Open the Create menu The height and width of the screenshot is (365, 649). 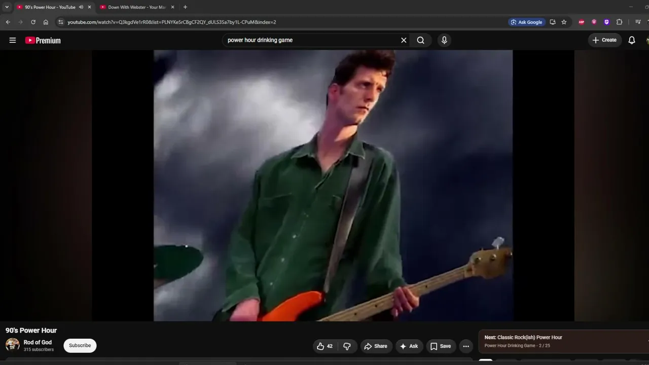(x=605, y=40)
